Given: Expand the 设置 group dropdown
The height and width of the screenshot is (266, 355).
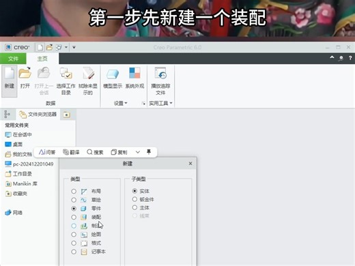Looking at the screenshot, I should [120, 103].
